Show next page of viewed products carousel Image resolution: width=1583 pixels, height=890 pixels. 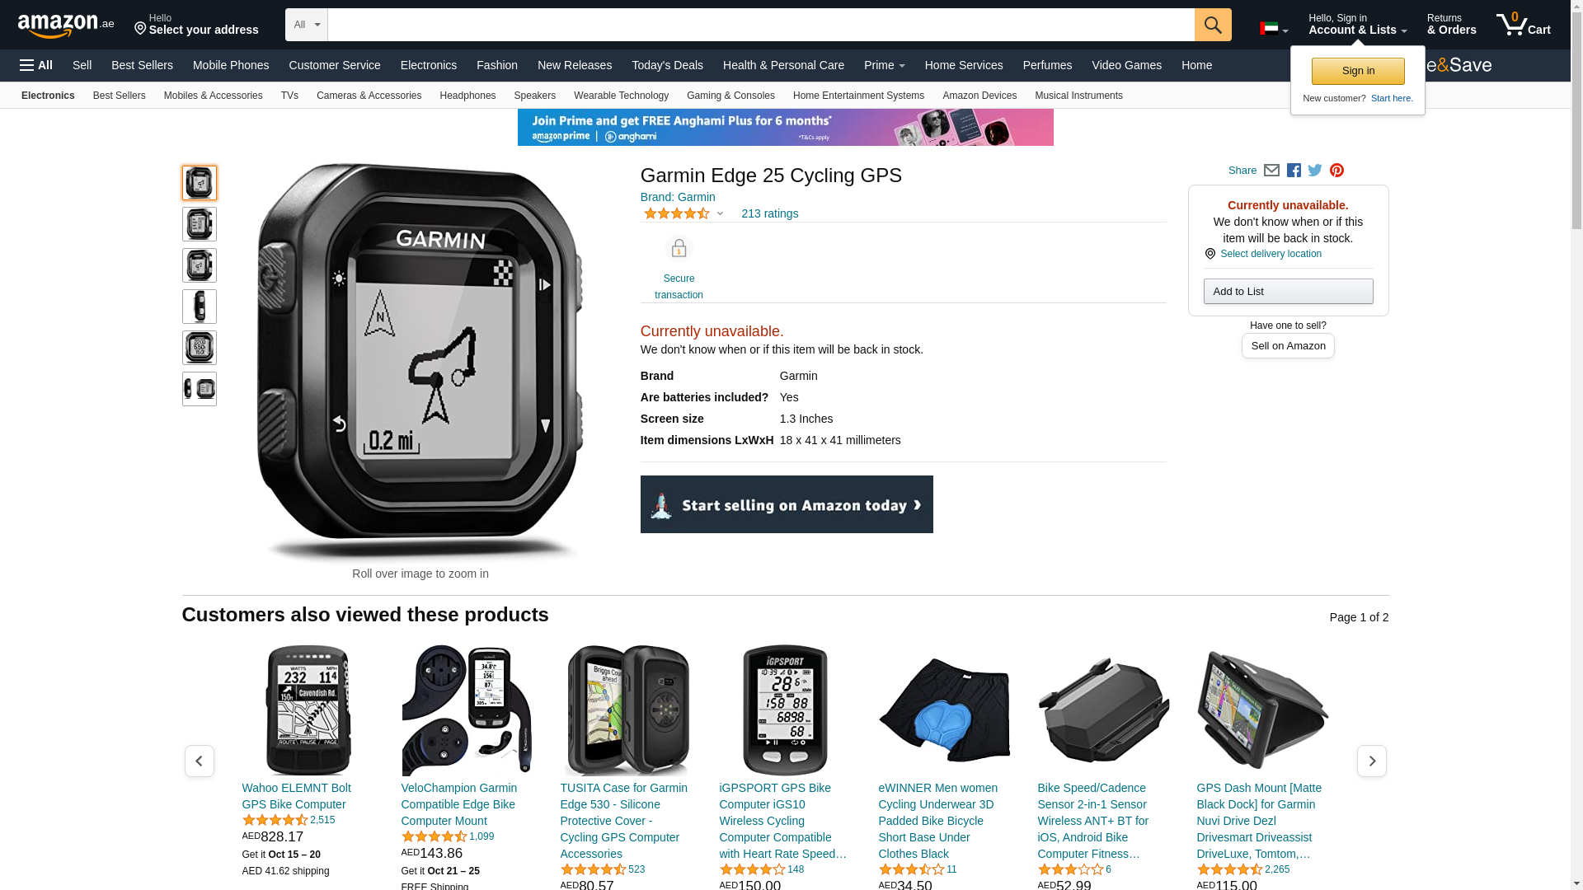1372,761
